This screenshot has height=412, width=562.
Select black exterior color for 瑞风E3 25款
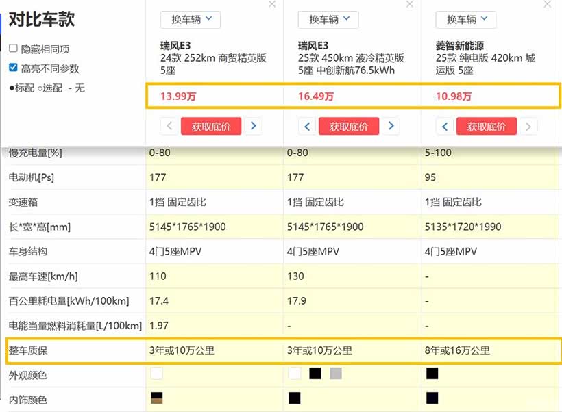(x=315, y=374)
